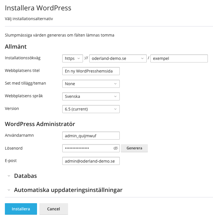This screenshot has height=219, width=213.
Task: Open the Webbplatsens språk dropdown
Action: (x=91, y=96)
